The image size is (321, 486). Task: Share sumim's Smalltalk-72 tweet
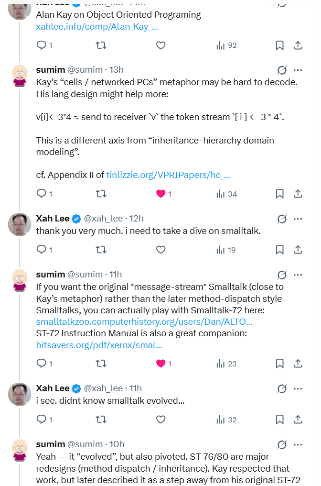coord(298,364)
